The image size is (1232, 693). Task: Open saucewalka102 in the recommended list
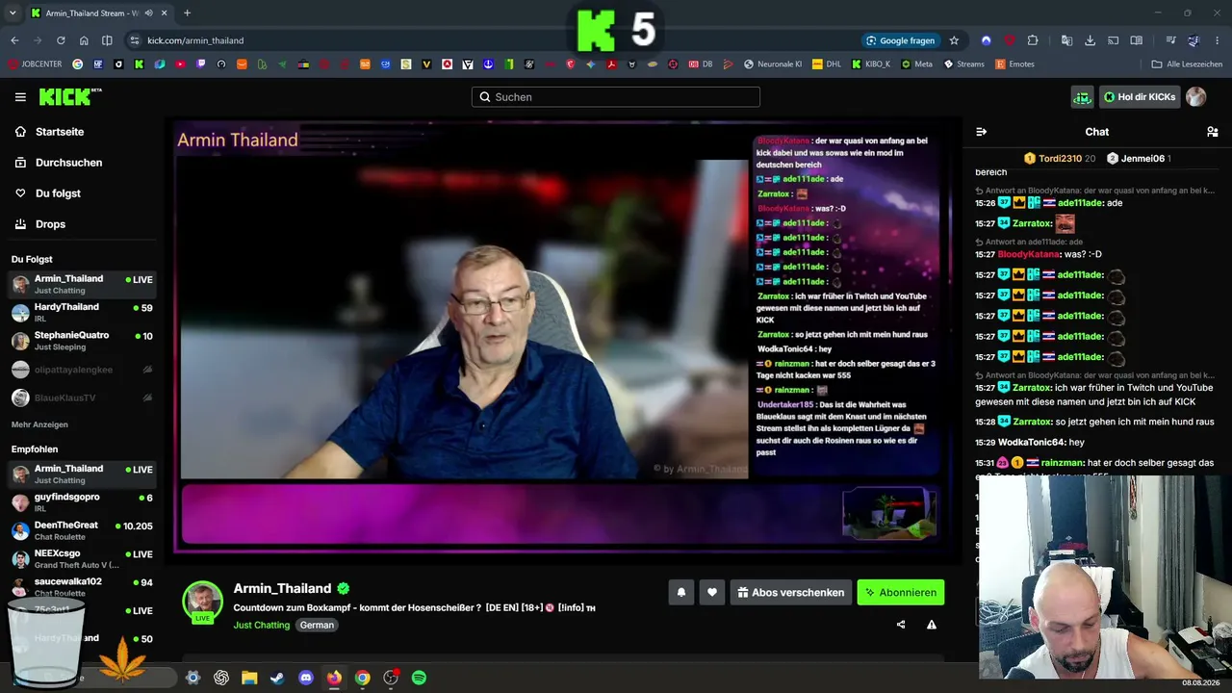(x=82, y=587)
